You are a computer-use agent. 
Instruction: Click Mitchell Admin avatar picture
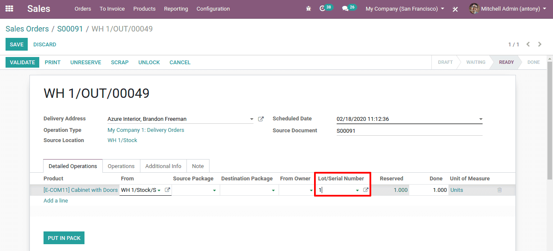[x=474, y=9]
